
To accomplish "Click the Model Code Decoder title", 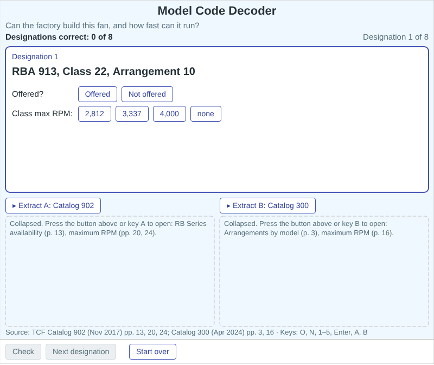I will point(217,11).
